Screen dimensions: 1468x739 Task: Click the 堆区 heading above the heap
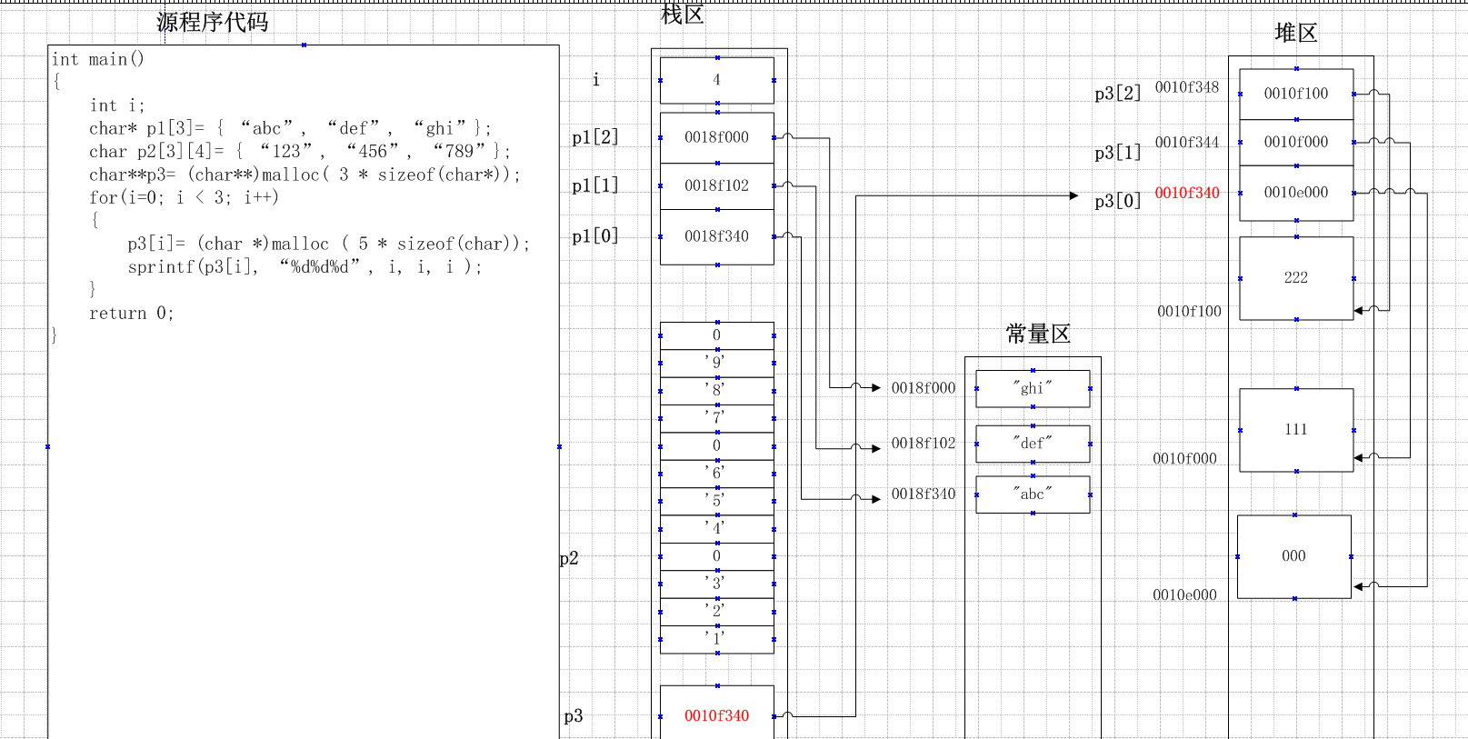(1296, 34)
